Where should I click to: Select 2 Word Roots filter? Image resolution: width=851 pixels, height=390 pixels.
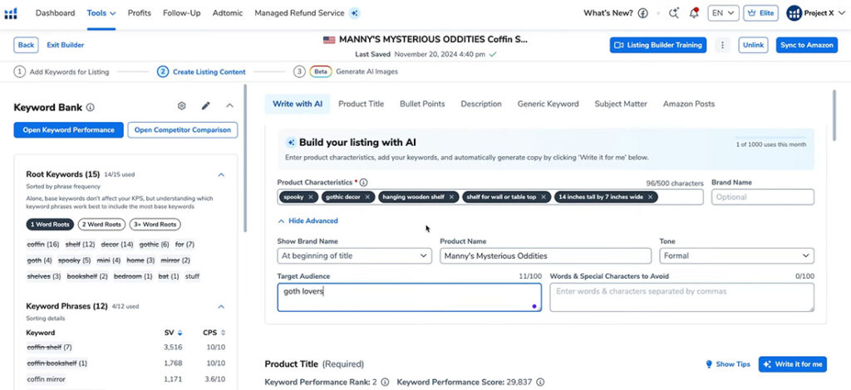pyautogui.click(x=101, y=224)
